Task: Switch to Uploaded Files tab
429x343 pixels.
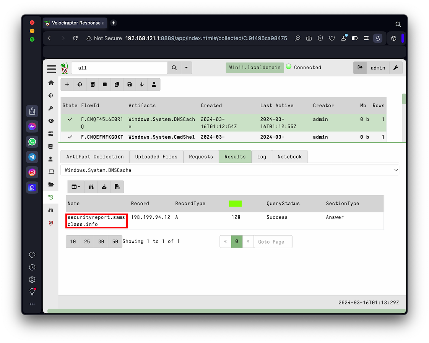Action: [156, 157]
